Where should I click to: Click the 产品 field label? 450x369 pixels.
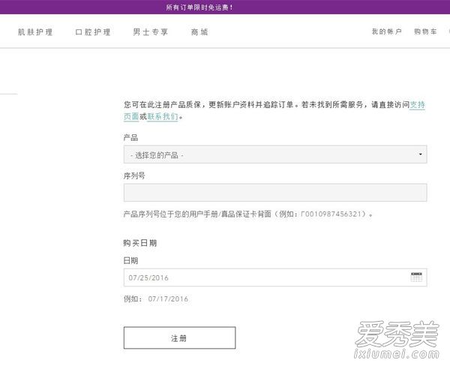[130, 138]
